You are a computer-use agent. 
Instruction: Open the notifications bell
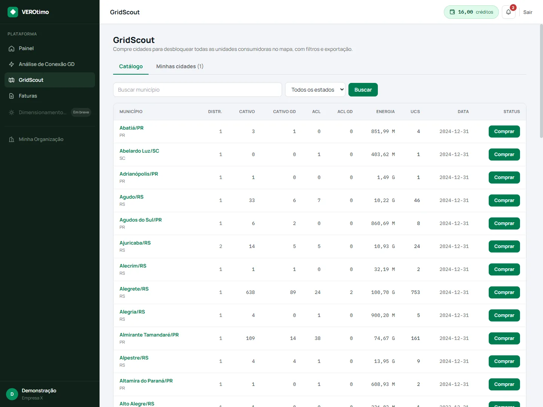click(x=509, y=12)
